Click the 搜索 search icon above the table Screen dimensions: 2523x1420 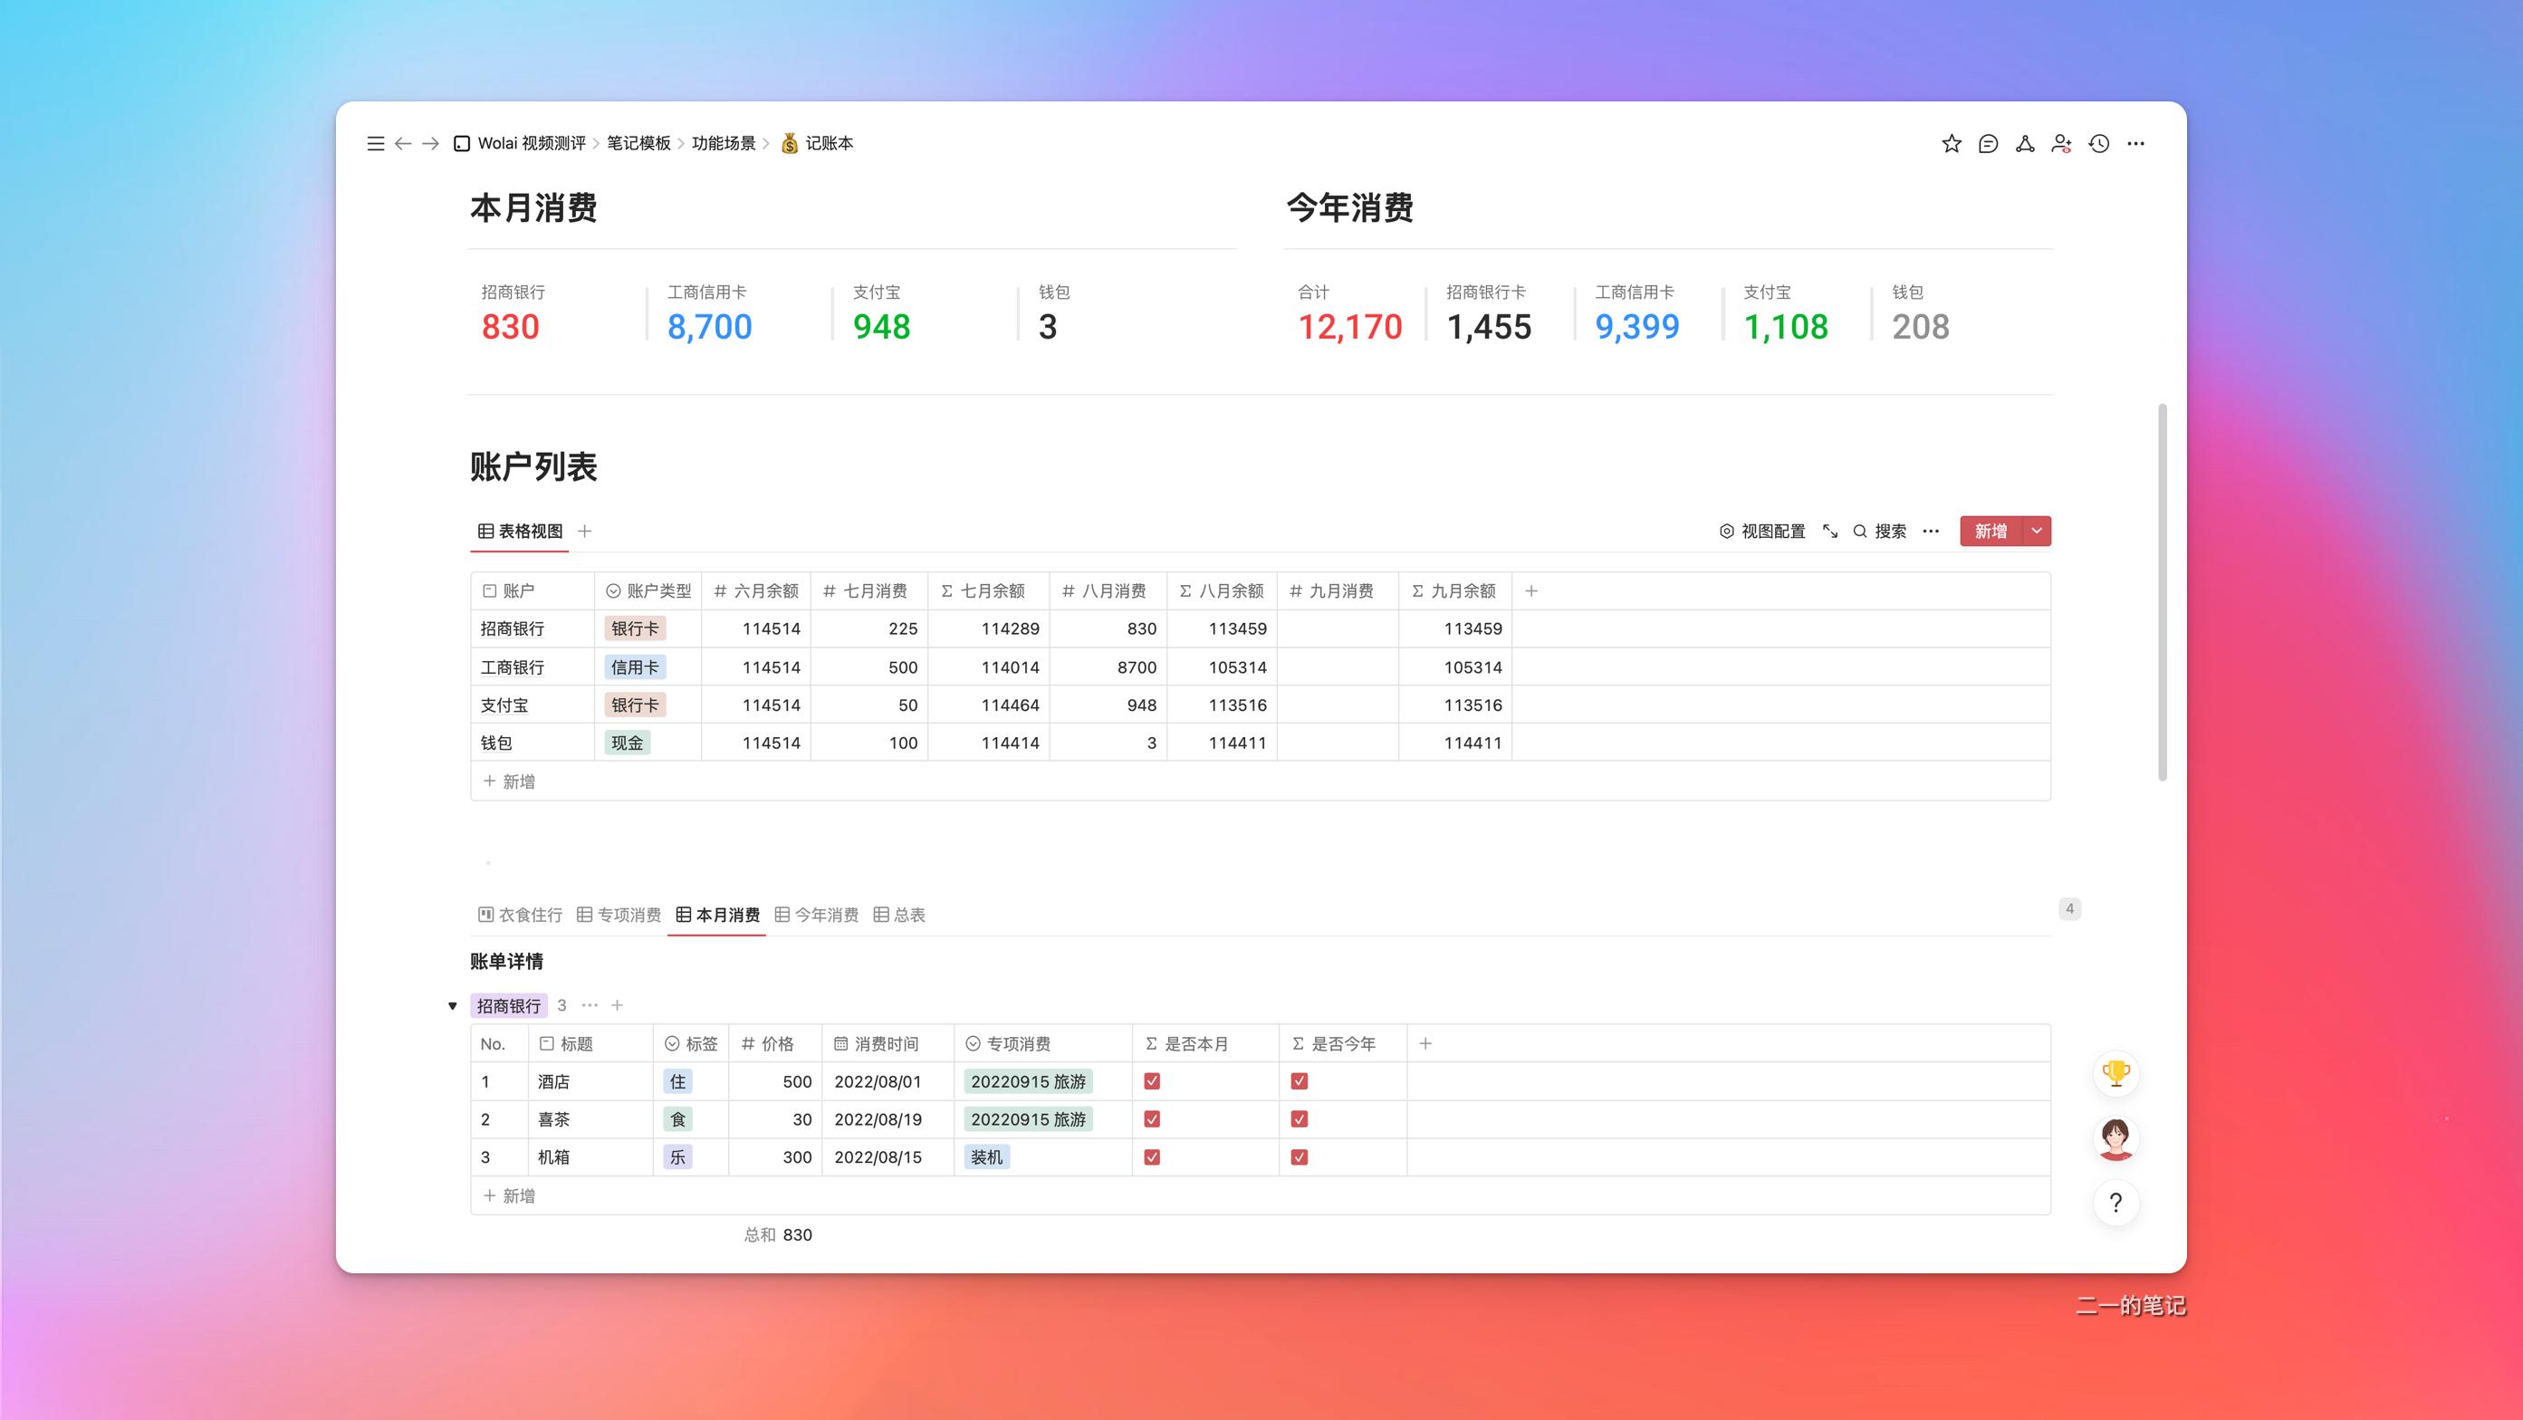click(x=1881, y=531)
